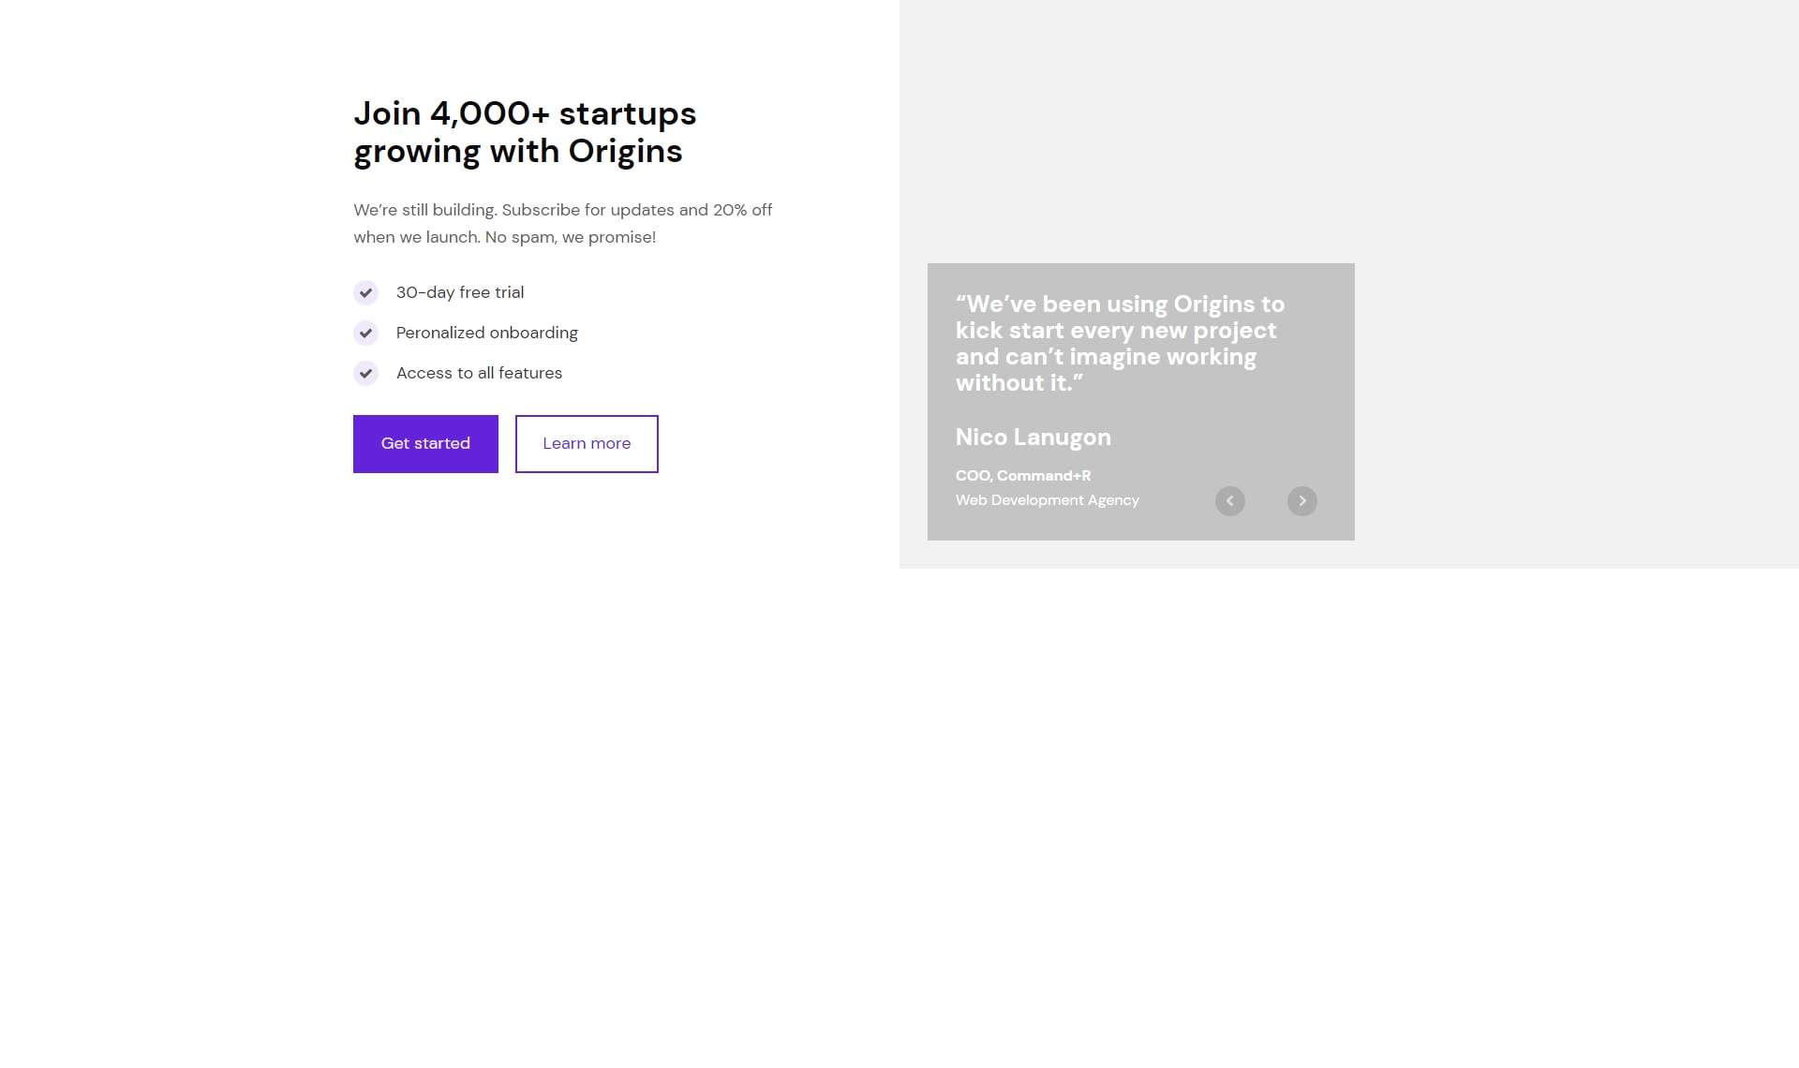The width and height of the screenshot is (1799, 1068).
Task: Click the "Web Development Agency" label
Action: point(1048,500)
